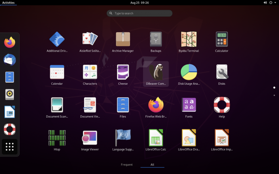Open Archive Manager

click(x=123, y=42)
